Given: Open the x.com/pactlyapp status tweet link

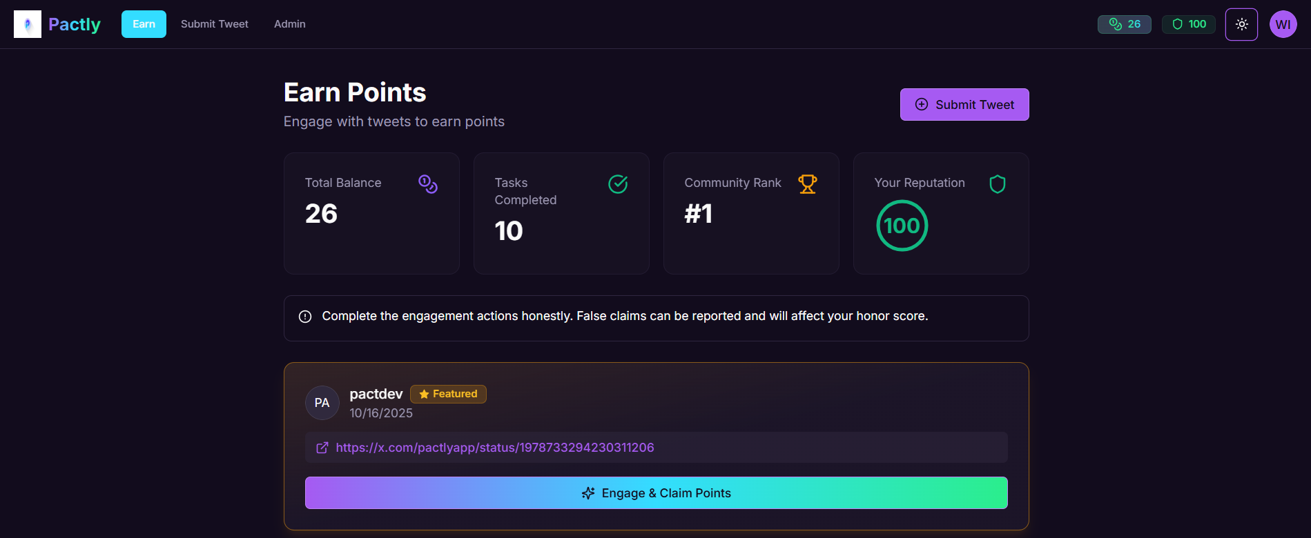Looking at the screenshot, I should click(495, 448).
